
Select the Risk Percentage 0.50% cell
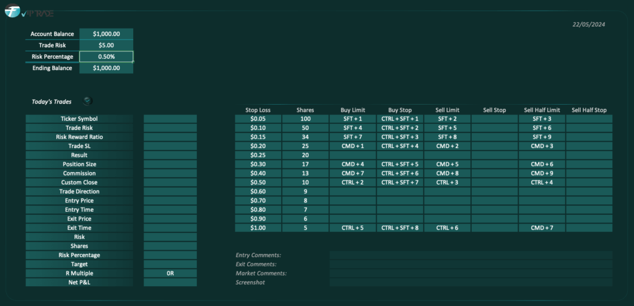106,56
